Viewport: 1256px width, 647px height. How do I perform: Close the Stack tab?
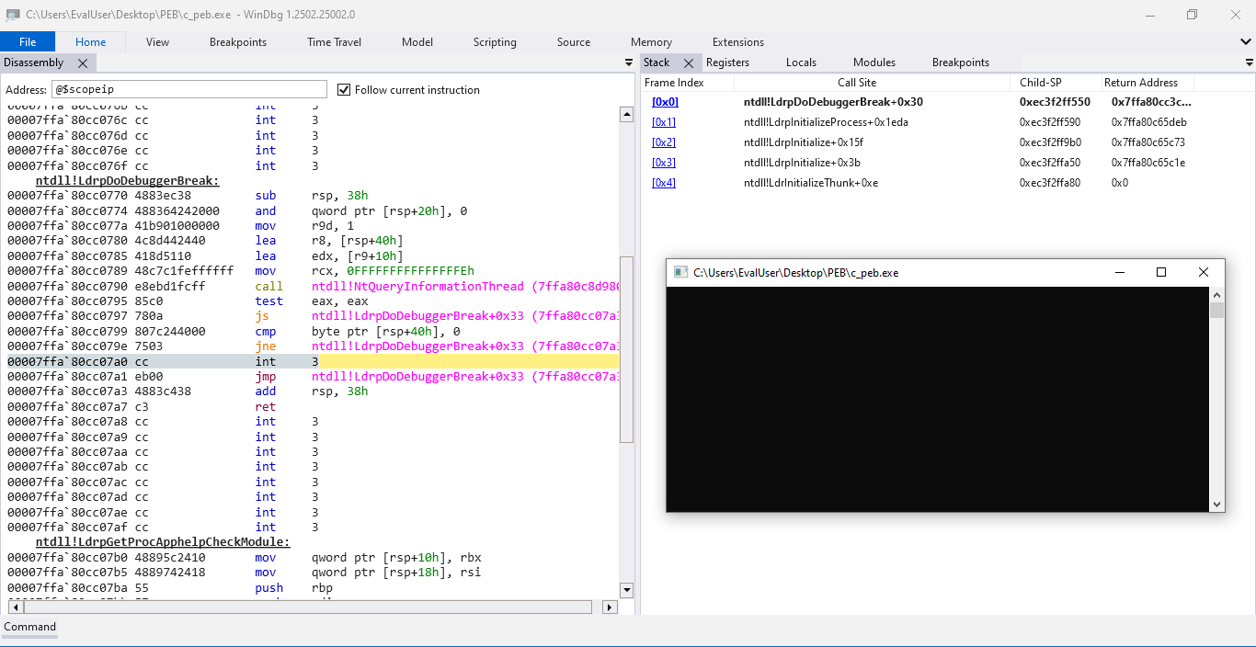(x=689, y=63)
